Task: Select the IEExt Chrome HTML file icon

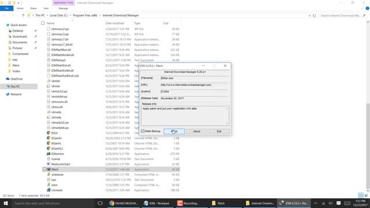Action: 49,133
